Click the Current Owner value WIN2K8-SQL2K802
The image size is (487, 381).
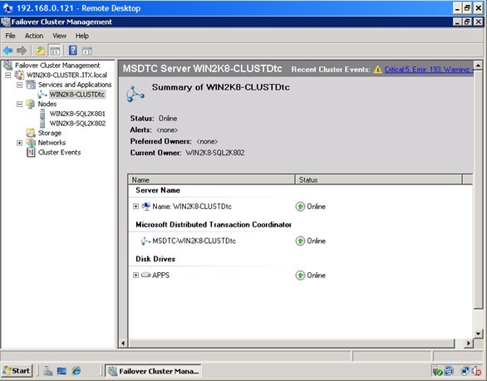pyautogui.click(x=215, y=153)
